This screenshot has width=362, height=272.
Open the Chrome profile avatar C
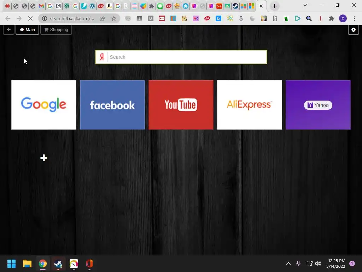click(343, 18)
